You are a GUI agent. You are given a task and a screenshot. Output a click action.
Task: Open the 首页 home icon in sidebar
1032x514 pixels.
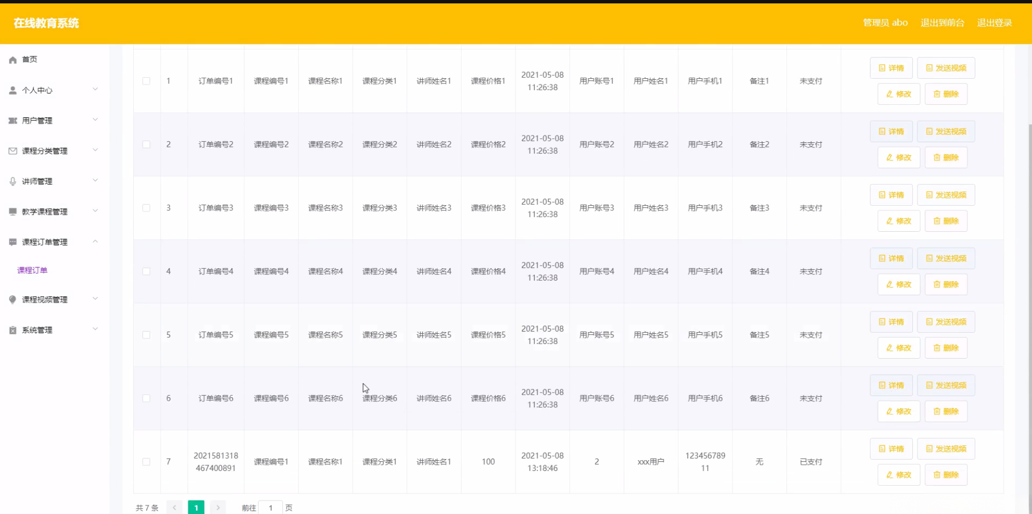click(12, 59)
